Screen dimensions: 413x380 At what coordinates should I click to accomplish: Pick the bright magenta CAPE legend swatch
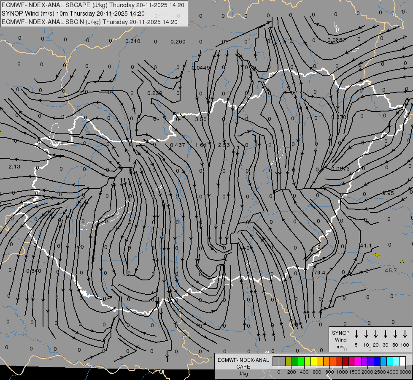[358, 361]
